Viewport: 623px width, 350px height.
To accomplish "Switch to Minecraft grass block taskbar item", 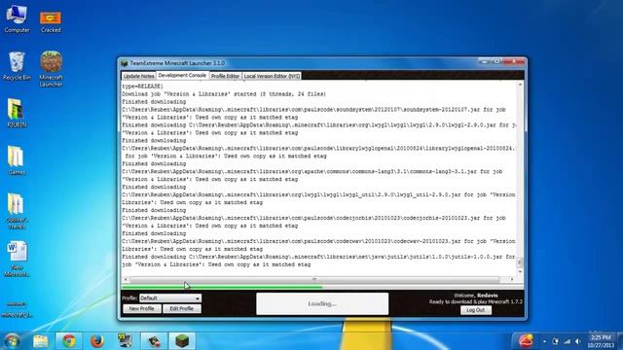I will [x=182, y=341].
